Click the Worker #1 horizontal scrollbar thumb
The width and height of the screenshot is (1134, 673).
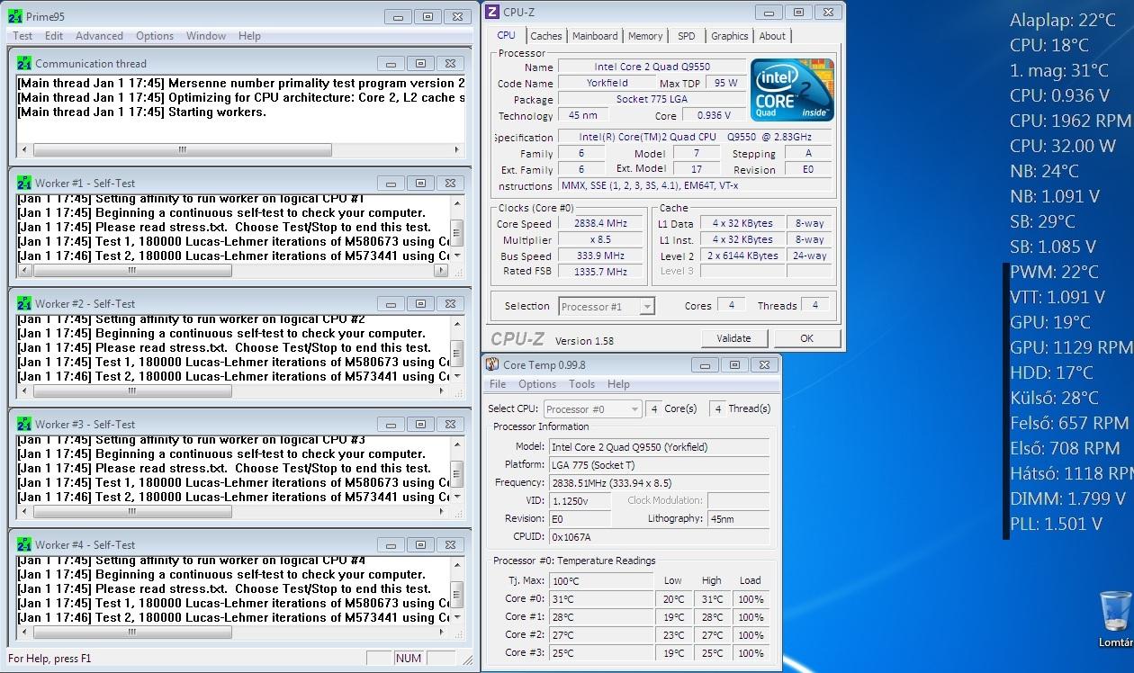130,271
